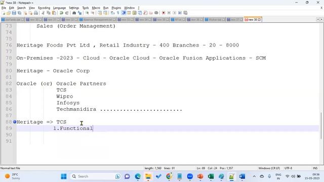Close the current document via toolbar
The image size is (324, 182).
pyautogui.click(x=25, y=13)
